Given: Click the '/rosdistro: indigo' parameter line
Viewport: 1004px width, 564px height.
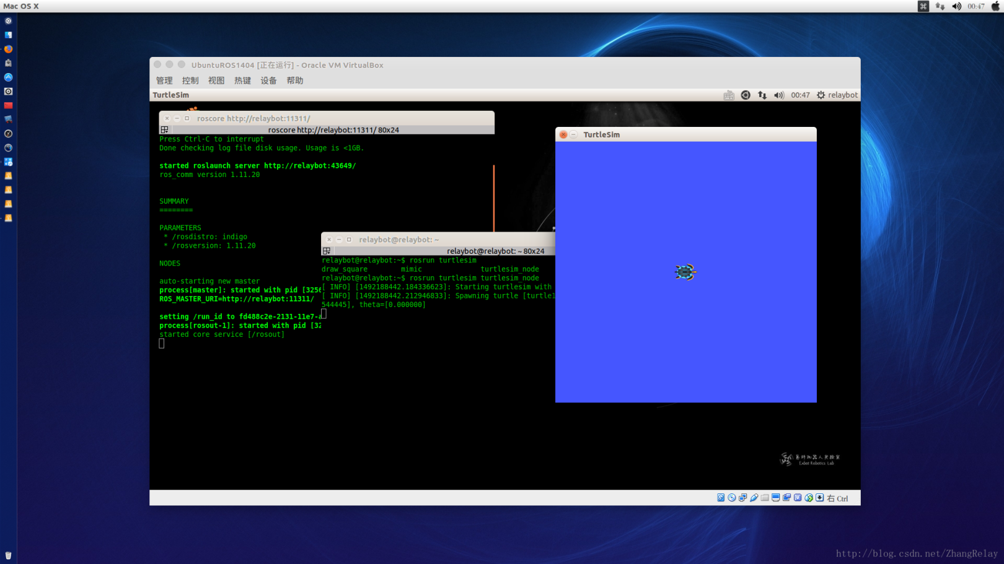Looking at the screenshot, I should pos(205,236).
